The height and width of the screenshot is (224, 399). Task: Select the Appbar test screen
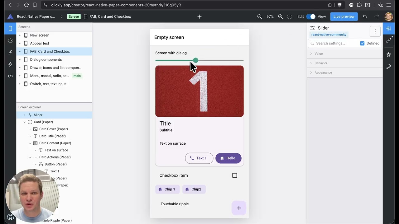pos(54,43)
